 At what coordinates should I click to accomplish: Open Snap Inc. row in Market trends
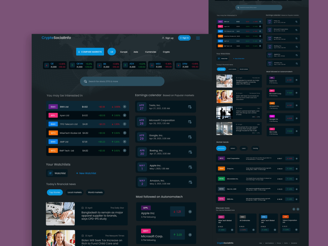[x=257, y=169]
